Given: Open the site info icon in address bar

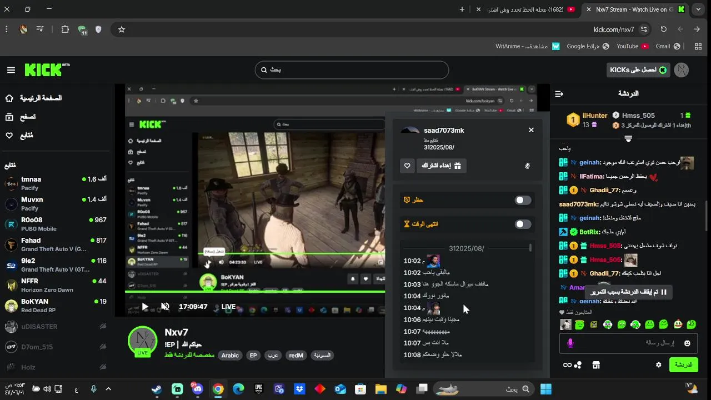Looking at the screenshot, I should [x=644, y=29].
